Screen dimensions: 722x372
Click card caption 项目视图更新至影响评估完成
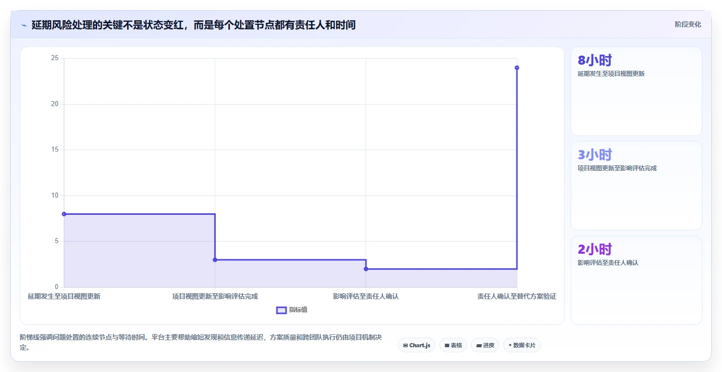tap(617, 168)
